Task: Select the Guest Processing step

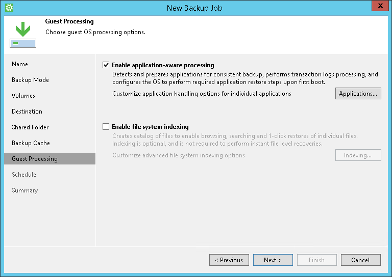Action: 50,159
